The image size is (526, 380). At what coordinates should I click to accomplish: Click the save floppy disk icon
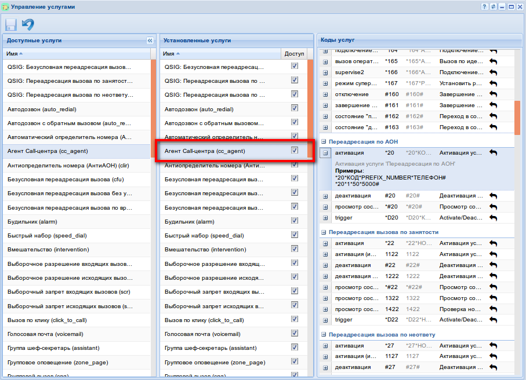point(10,24)
